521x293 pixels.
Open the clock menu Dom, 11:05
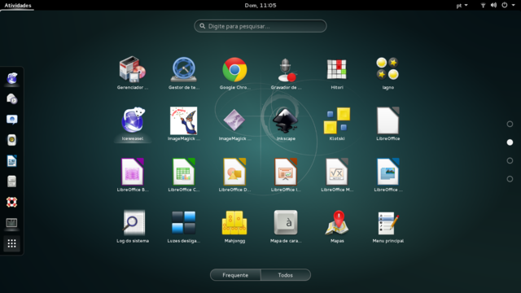coord(260,6)
